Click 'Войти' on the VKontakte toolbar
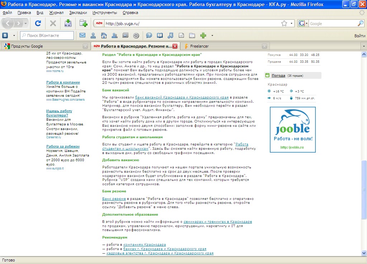367x264 pixels. 359,36
